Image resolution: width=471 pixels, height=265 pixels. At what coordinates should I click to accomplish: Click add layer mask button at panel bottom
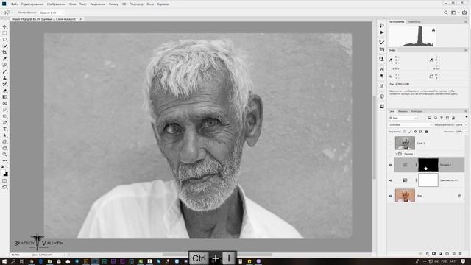[433, 254]
